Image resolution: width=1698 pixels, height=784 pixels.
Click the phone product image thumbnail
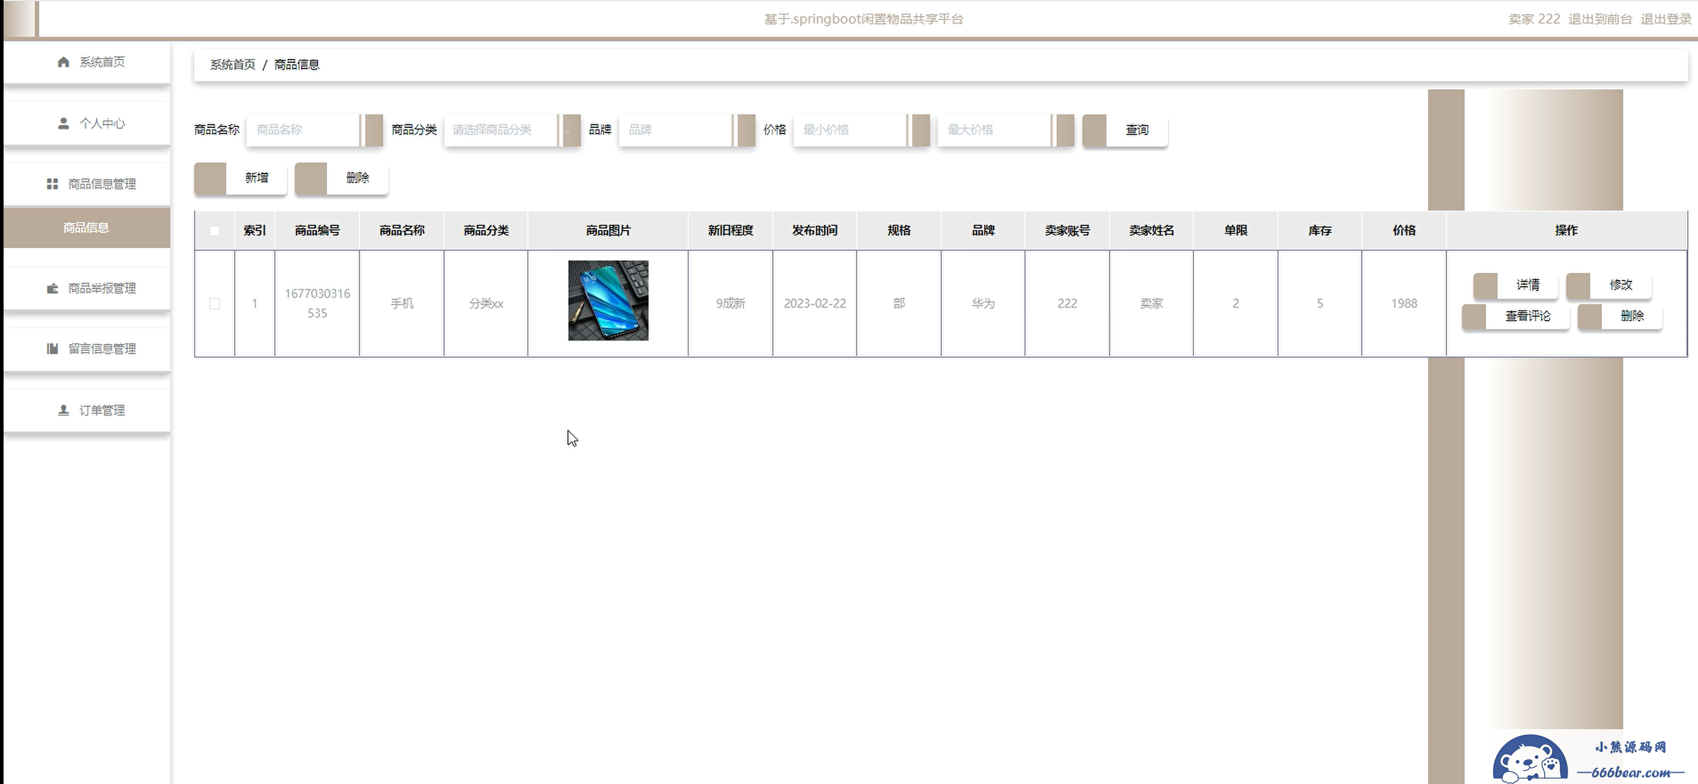(608, 301)
